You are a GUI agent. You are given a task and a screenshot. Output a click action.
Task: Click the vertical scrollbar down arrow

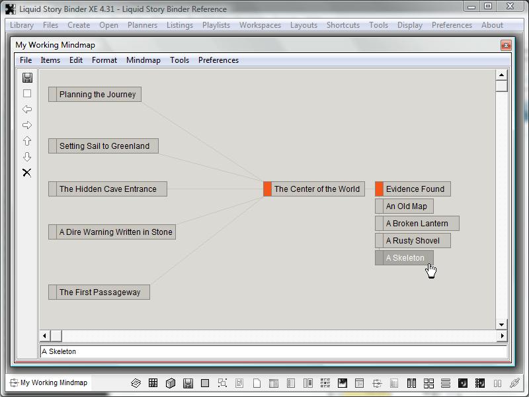click(501, 324)
